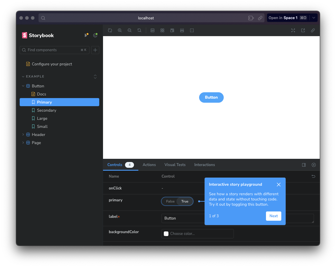
Task: Set the primary toggle to False
Action: 170,201
